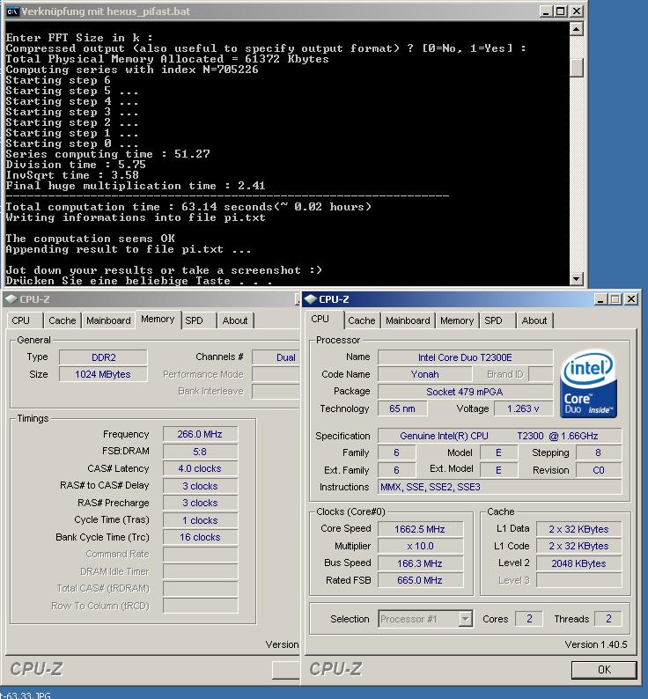Click the Multiplier value x 10.0

tap(420, 546)
